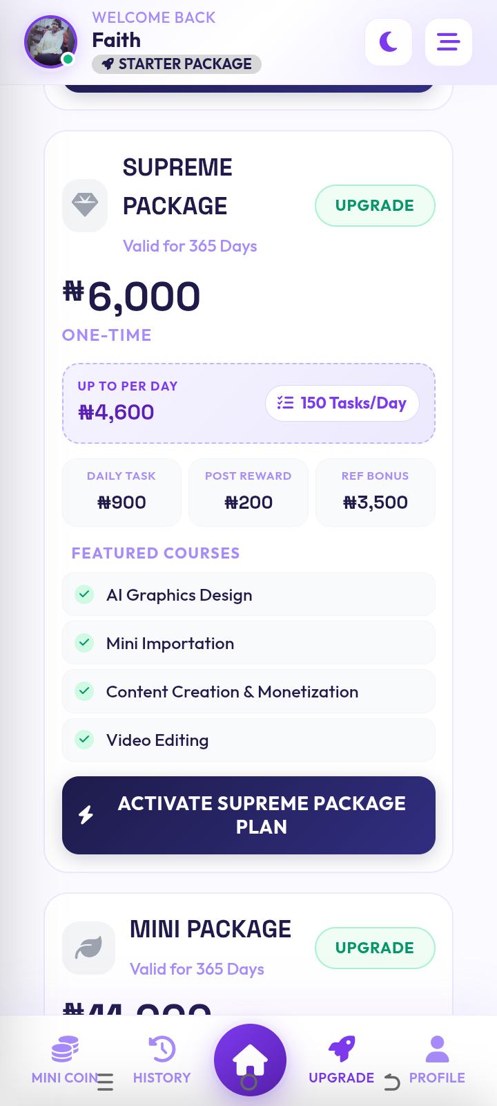Select the Mini Importation course checkmark
The image size is (497, 1106).
(84, 643)
